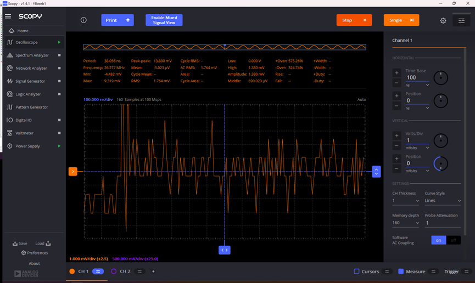Image resolution: width=475 pixels, height=283 pixels.
Task: Increase Volts/Div with plus button
Action: tap(396, 135)
